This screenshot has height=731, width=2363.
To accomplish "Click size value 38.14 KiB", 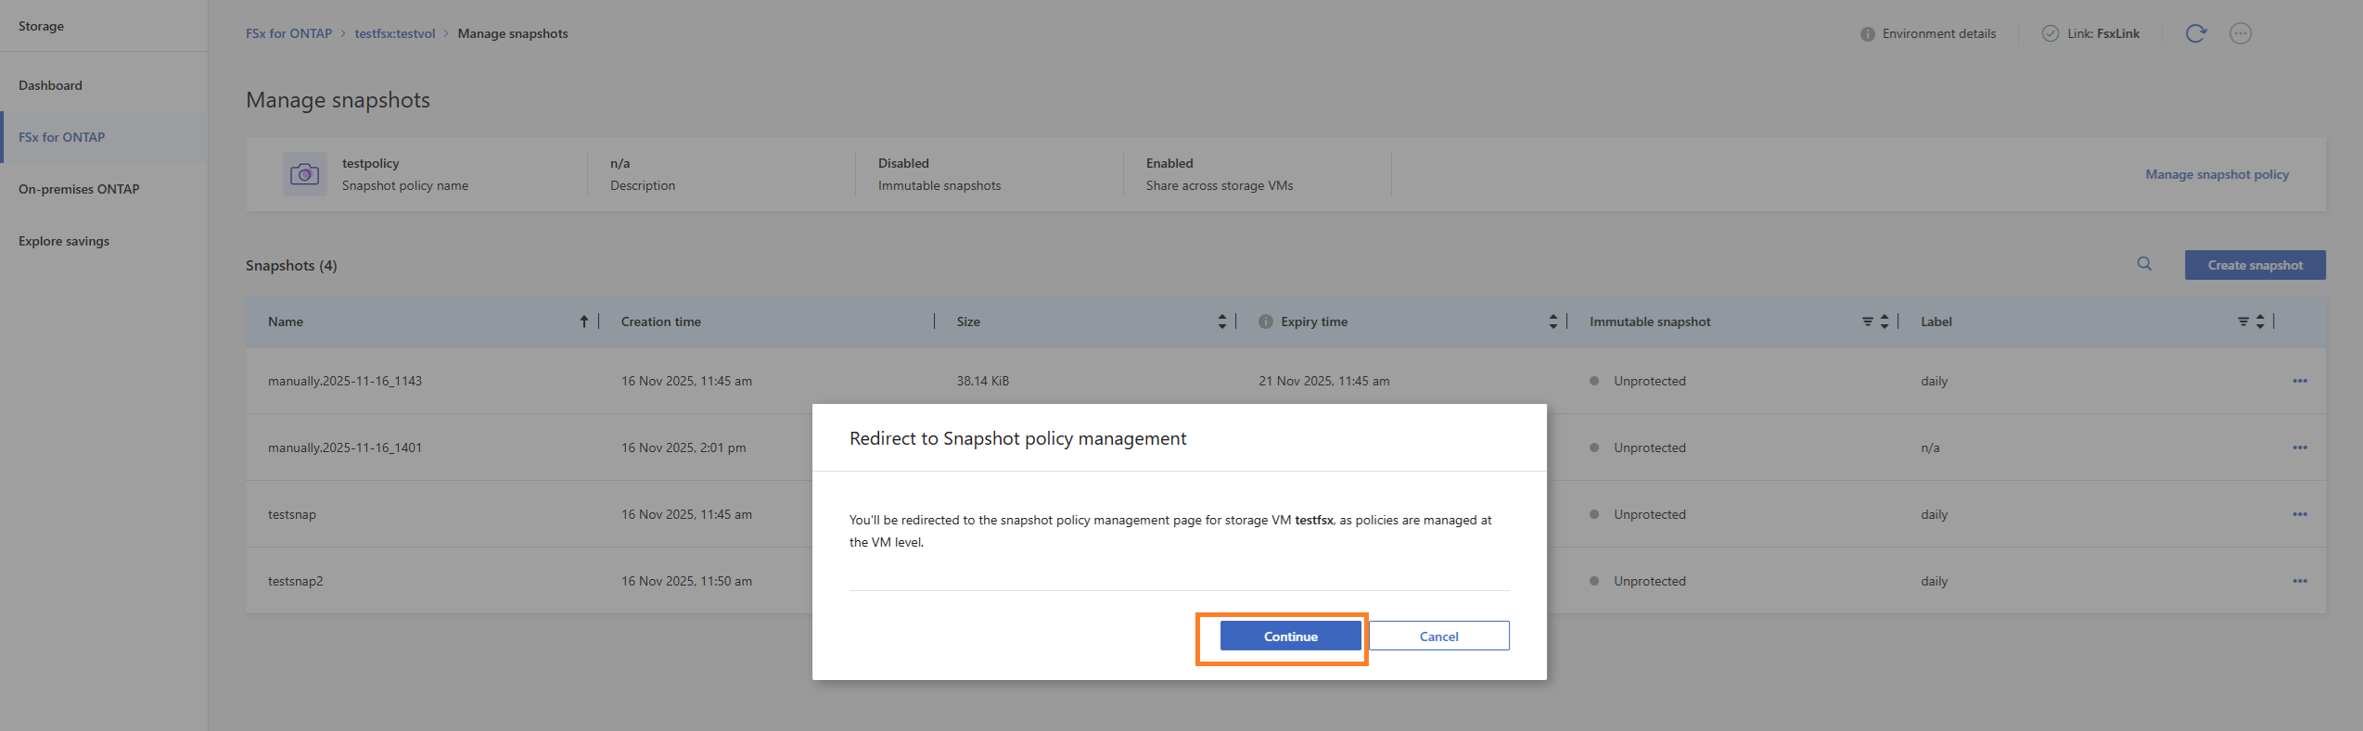I will click(x=982, y=381).
